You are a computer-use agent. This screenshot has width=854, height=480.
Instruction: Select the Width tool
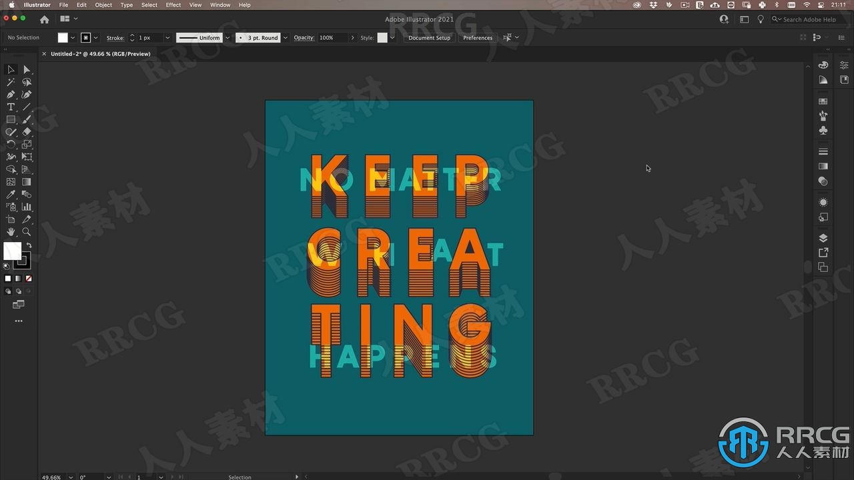tap(11, 157)
